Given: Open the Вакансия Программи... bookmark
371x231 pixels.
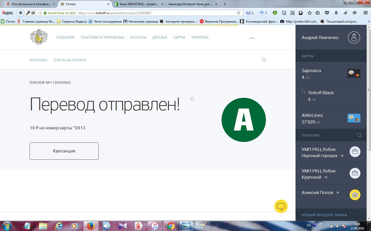Looking at the screenshot, I should (219, 22).
